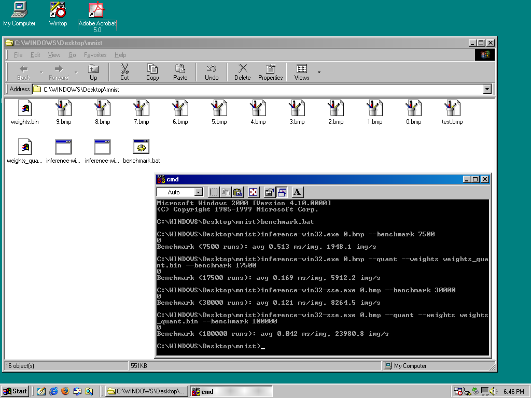Open the Help menu

coord(120,55)
